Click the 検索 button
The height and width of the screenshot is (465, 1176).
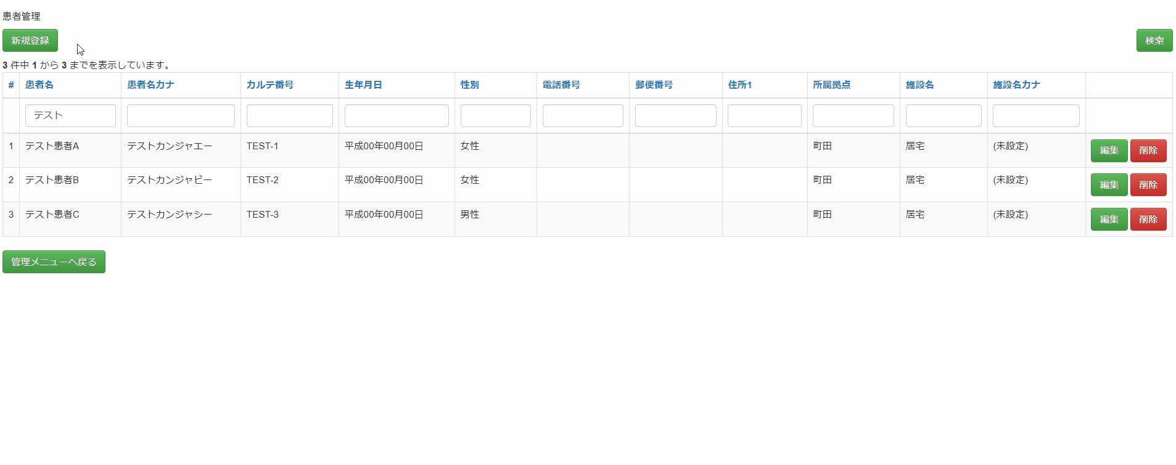tap(1154, 41)
